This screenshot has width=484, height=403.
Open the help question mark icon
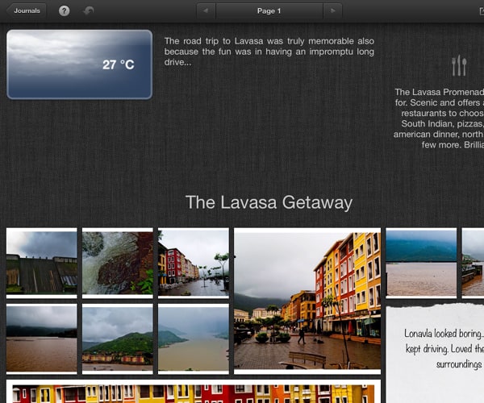click(x=64, y=11)
